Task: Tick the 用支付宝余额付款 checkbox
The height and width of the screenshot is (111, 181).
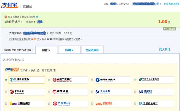Action: [10, 39]
